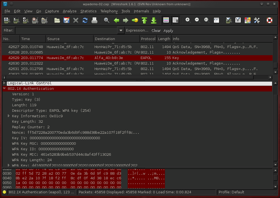This screenshot has width=280, height=198.
Task: Open the Analyze menu
Action: point(70,11)
